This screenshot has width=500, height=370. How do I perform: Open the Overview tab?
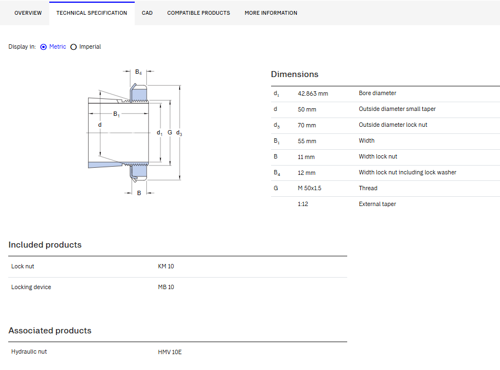tap(28, 13)
